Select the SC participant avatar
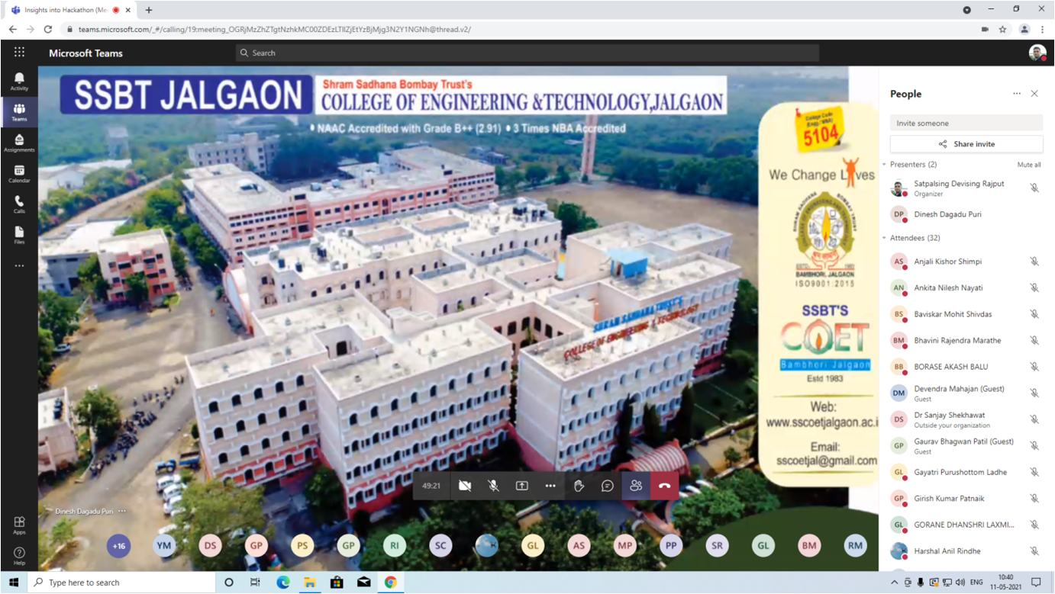The image size is (1055, 594). pos(440,545)
